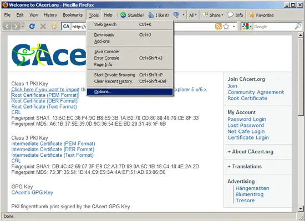This screenshot has width=305, height=221.
Task: Click the Password Login link
Action: (x=247, y=119)
